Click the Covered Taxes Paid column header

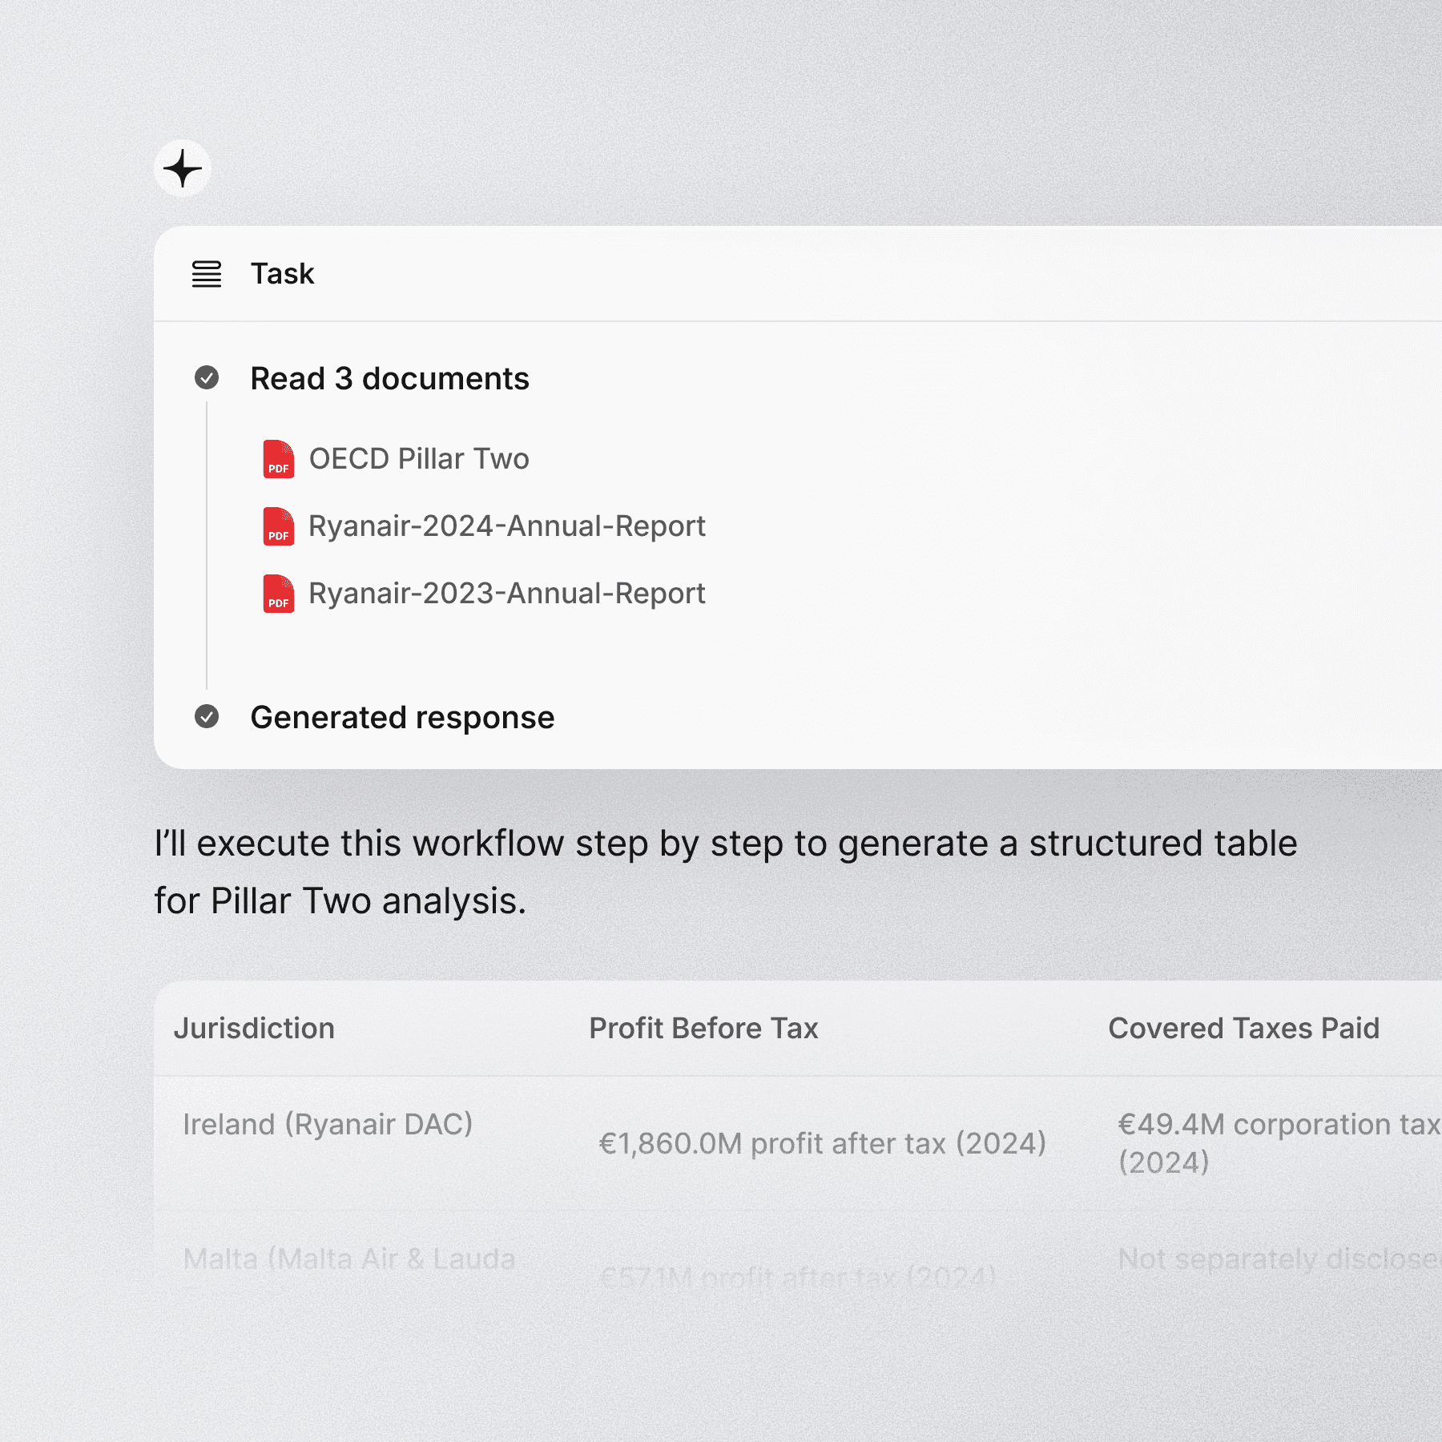pos(1243,1028)
